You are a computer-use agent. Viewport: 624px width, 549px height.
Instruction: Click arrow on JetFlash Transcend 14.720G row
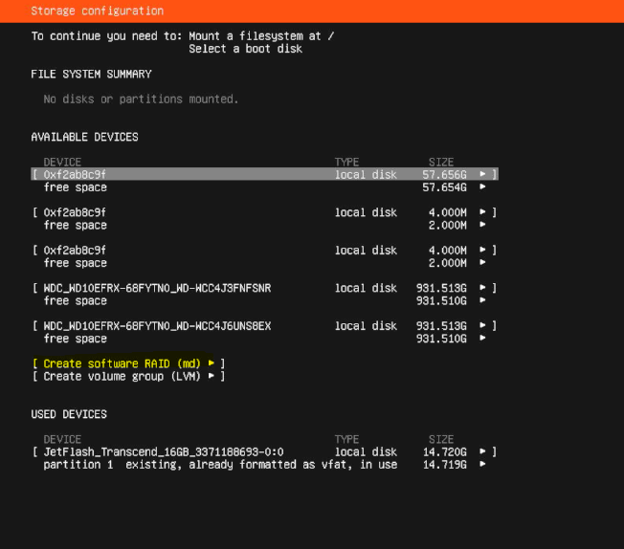pyautogui.click(x=483, y=451)
